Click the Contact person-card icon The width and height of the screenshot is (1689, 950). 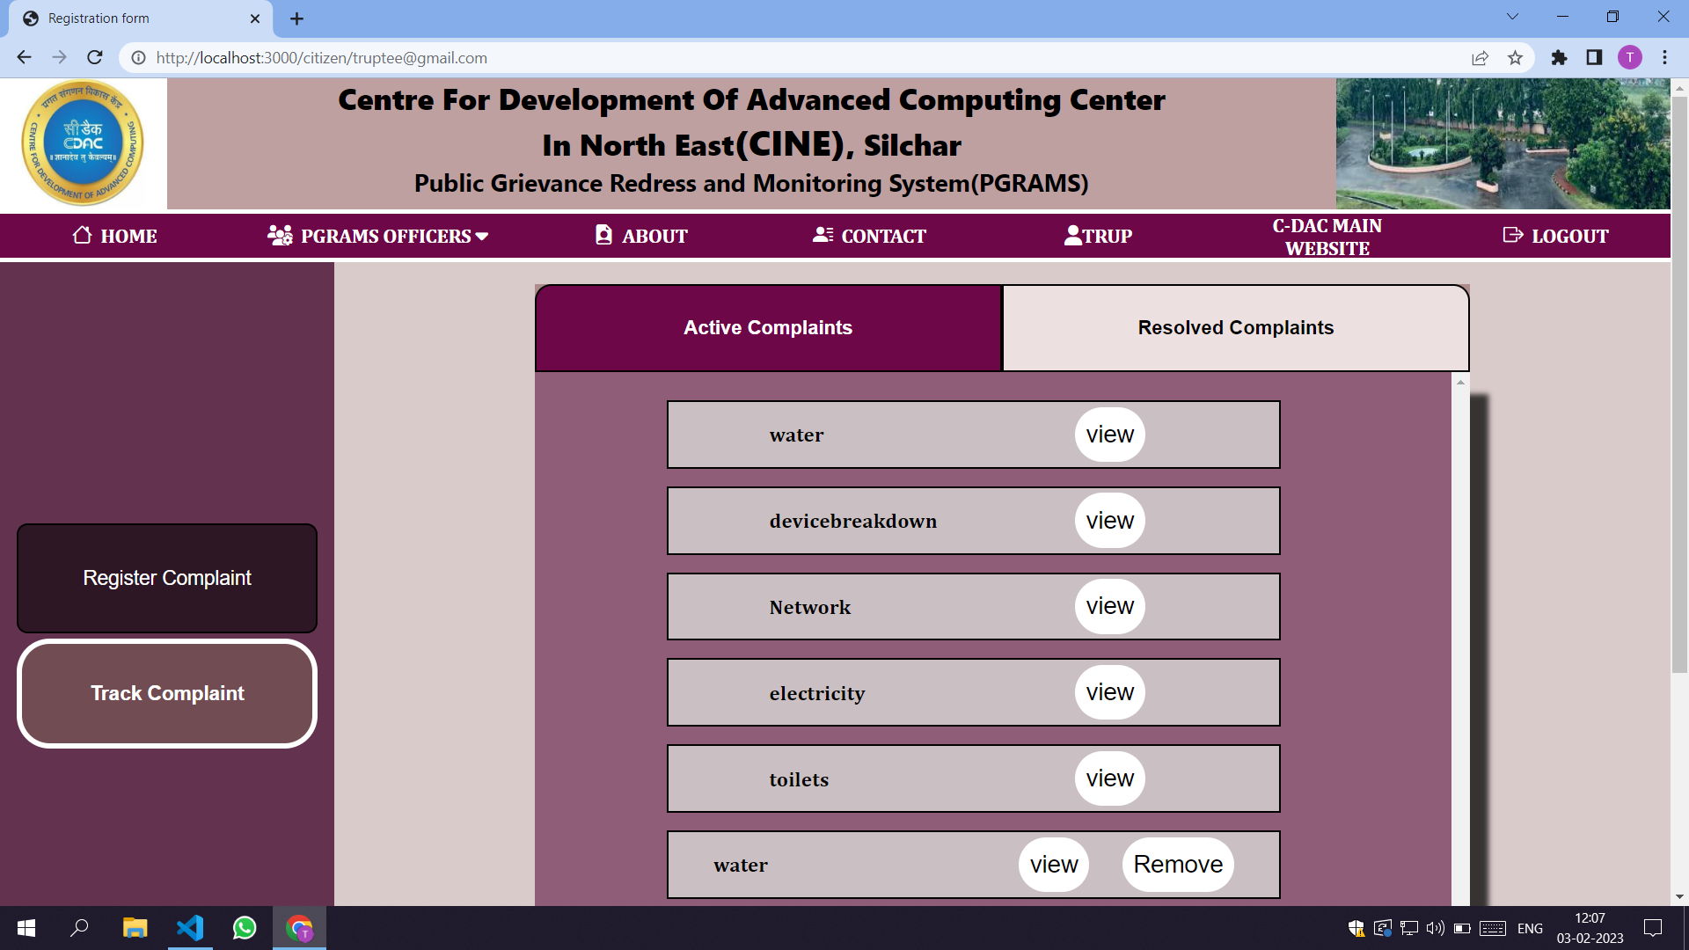[823, 235]
